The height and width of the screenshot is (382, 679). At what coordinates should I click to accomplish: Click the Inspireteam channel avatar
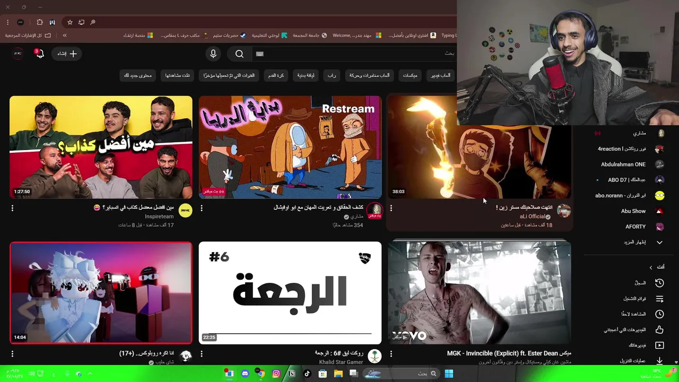(x=185, y=211)
